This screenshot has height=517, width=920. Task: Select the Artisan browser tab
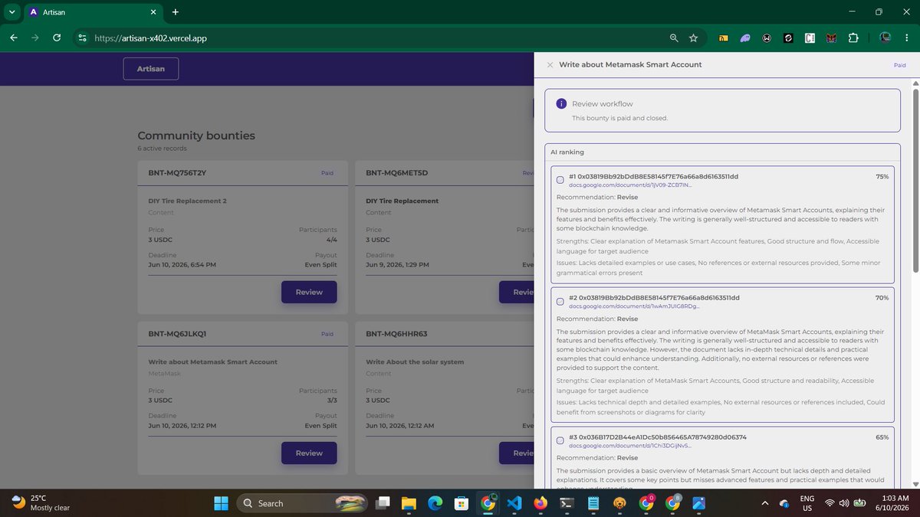click(93, 12)
